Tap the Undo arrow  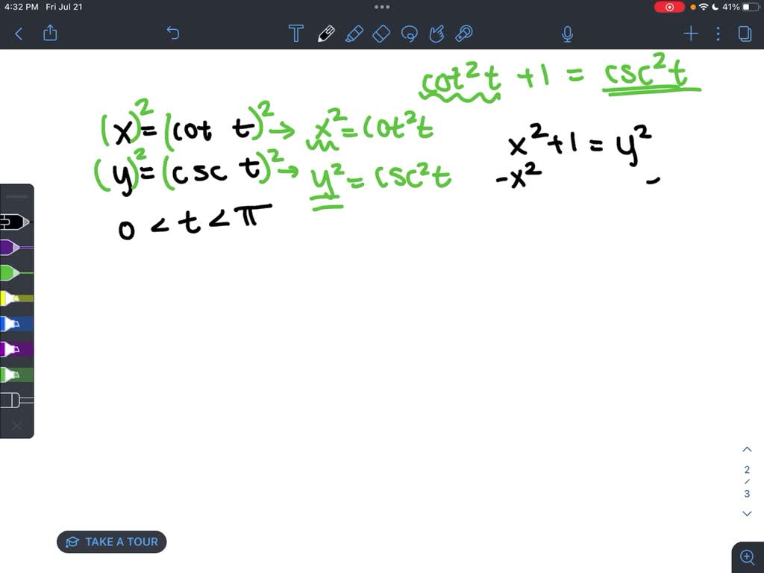172,33
